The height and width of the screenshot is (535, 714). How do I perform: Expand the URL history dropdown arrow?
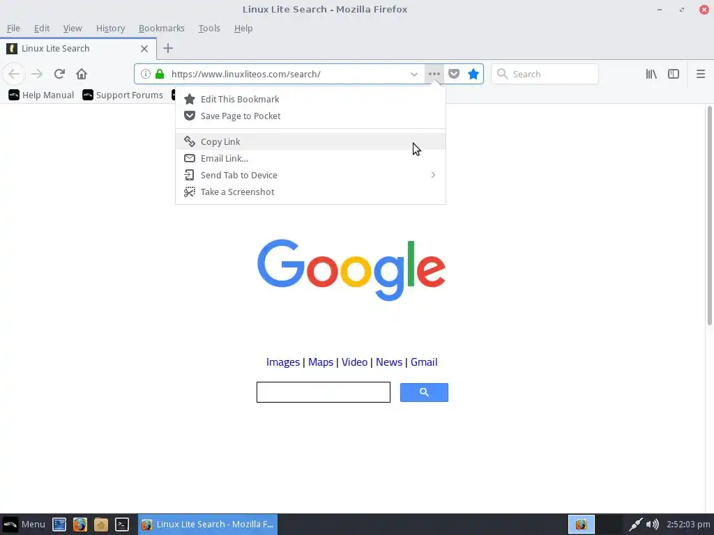pos(414,74)
